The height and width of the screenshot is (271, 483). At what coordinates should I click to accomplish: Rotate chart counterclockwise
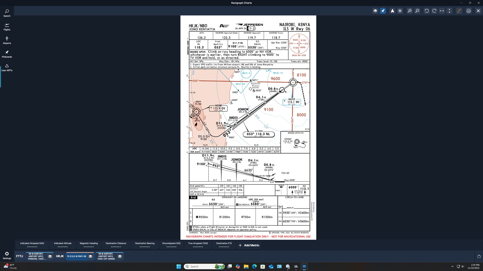(427, 11)
